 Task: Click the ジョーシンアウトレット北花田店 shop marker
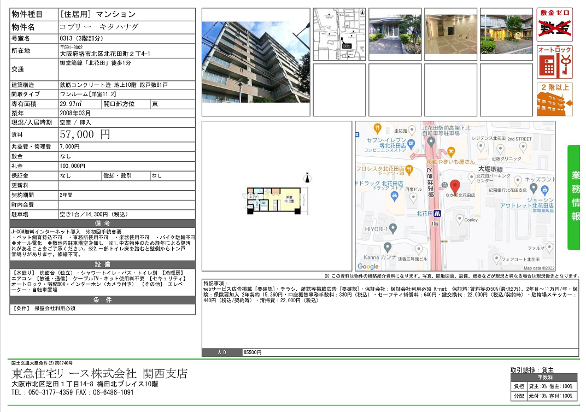tap(545, 190)
